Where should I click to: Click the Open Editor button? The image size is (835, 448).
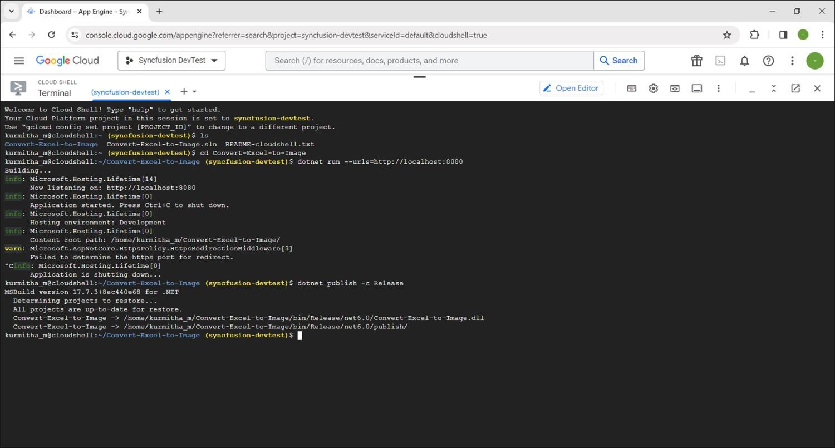click(x=571, y=88)
